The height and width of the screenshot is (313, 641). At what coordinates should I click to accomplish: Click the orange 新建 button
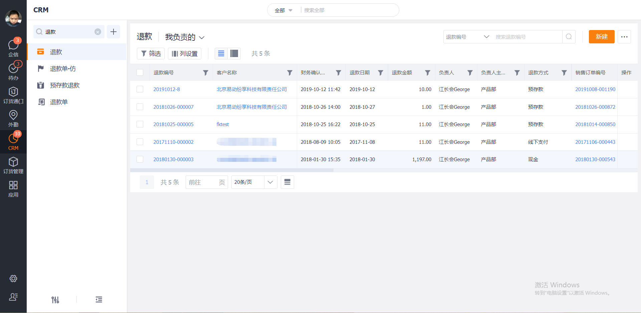coord(602,37)
